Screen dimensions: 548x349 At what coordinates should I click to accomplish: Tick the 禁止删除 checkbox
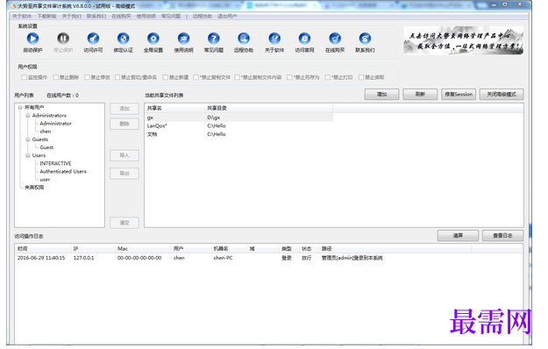[x=55, y=77]
